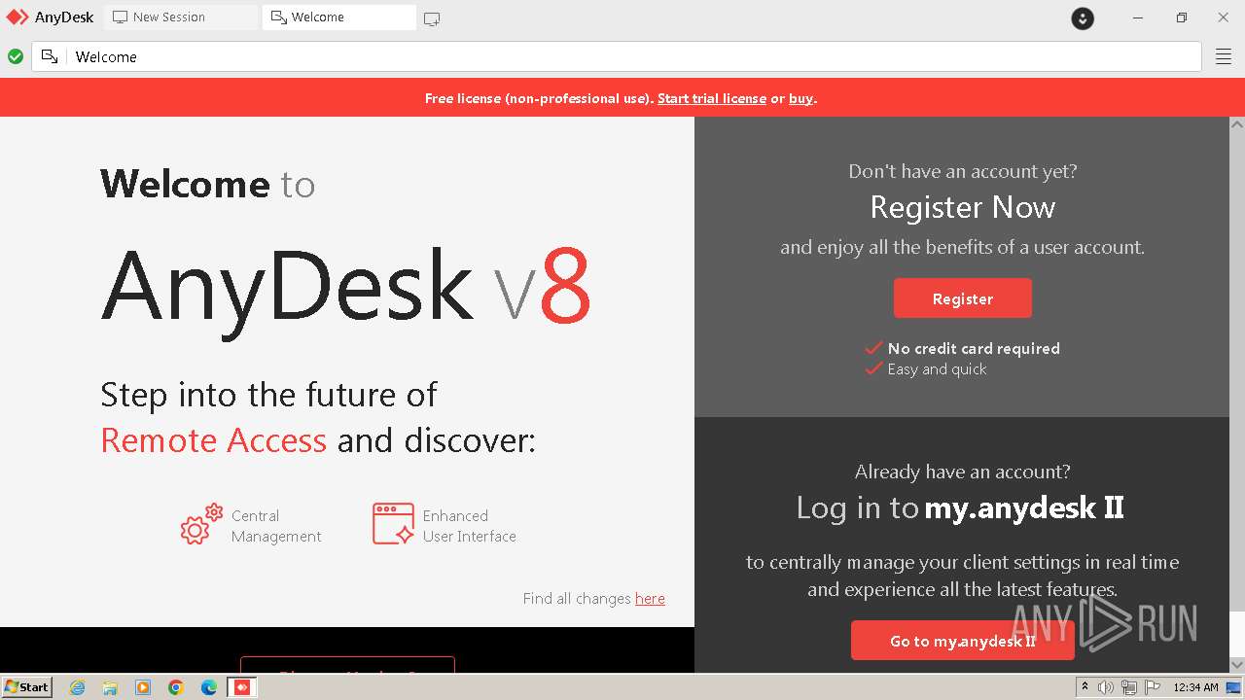Screen dimensions: 1245x700
Task: Launch Internet Explorer from taskbar
Action: (77, 687)
